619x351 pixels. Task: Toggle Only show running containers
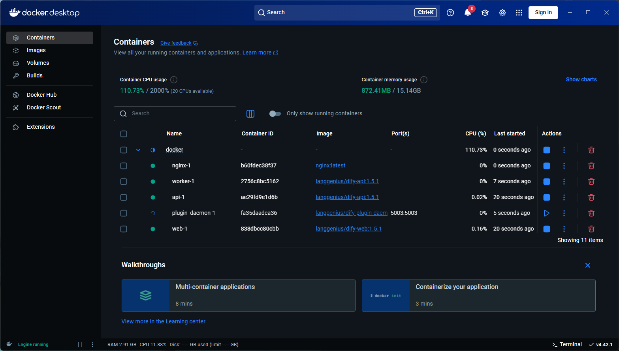tap(275, 114)
